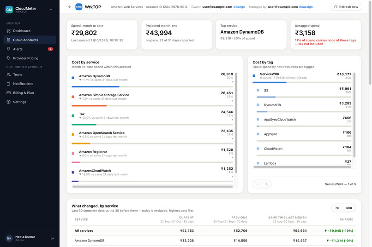The height and width of the screenshot is (247, 372).
Task: Click the Top service Amazon DynamoDB card
Action: [251, 35]
